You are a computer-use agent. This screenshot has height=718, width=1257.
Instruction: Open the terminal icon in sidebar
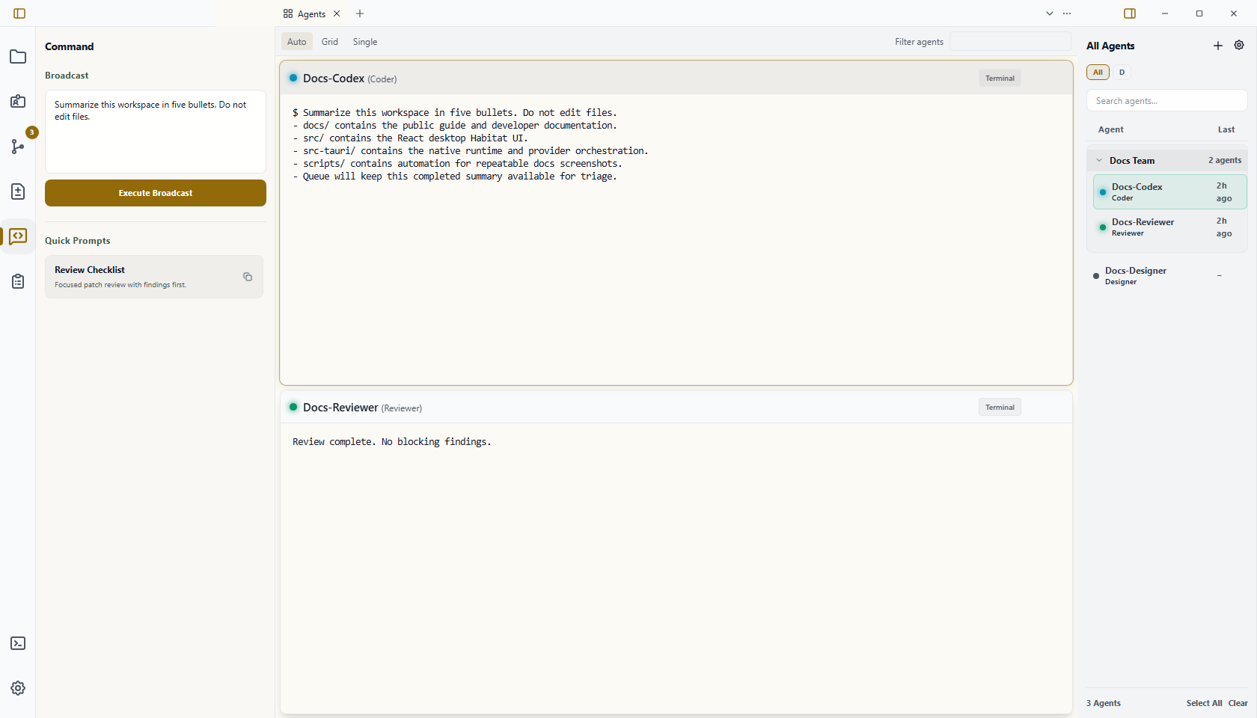(x=18, y=643)
